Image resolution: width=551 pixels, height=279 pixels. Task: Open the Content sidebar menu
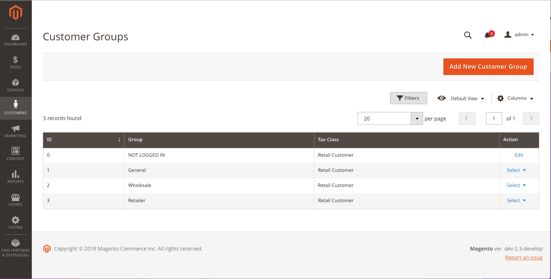tap(16, 154)
